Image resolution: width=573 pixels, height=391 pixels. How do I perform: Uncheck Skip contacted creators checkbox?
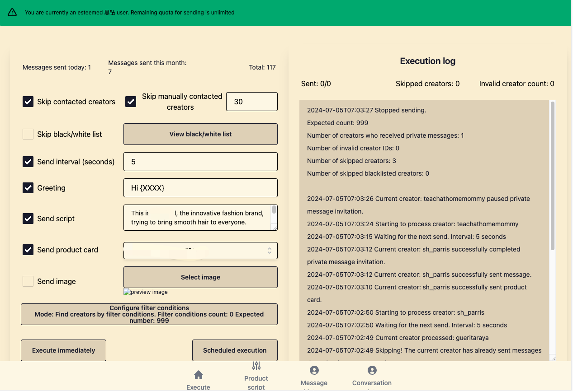28,102
